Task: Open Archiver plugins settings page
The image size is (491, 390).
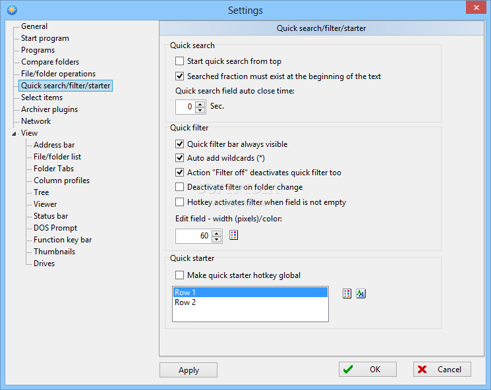Action: (x=49, y=109)
